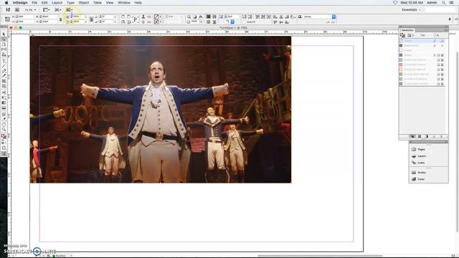This screenshot has width=459, height=258.
Task: Open the Apple menu
Action: [6, 3]
